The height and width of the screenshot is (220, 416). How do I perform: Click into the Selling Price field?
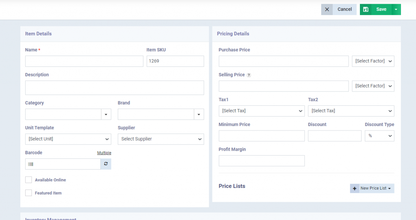tap(284, 86)
